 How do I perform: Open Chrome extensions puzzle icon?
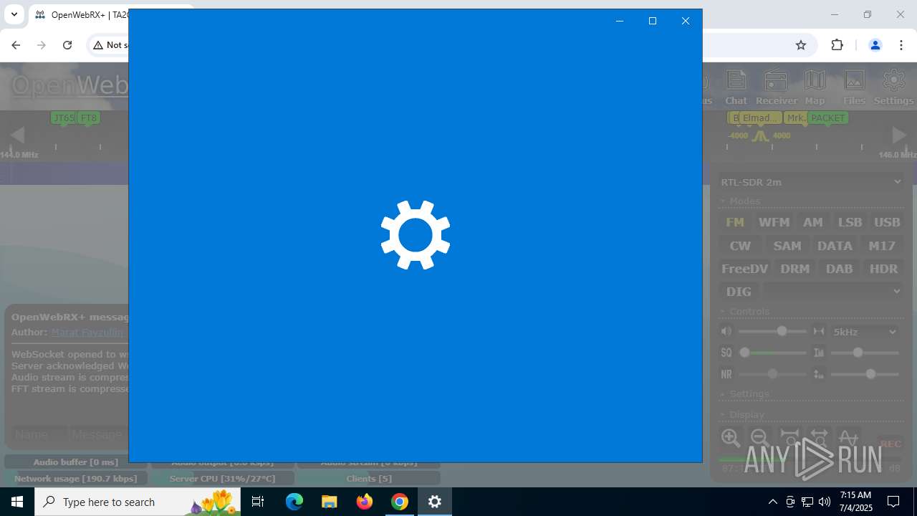click(837, 45)
